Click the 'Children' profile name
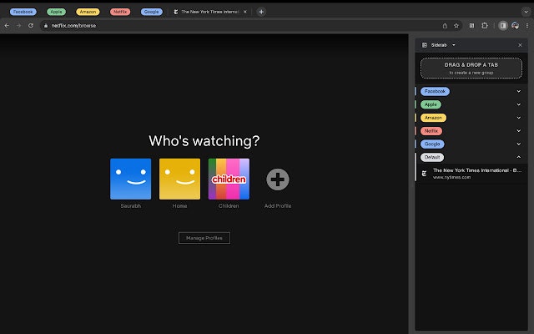534x334 pixels. coord(229,206)
